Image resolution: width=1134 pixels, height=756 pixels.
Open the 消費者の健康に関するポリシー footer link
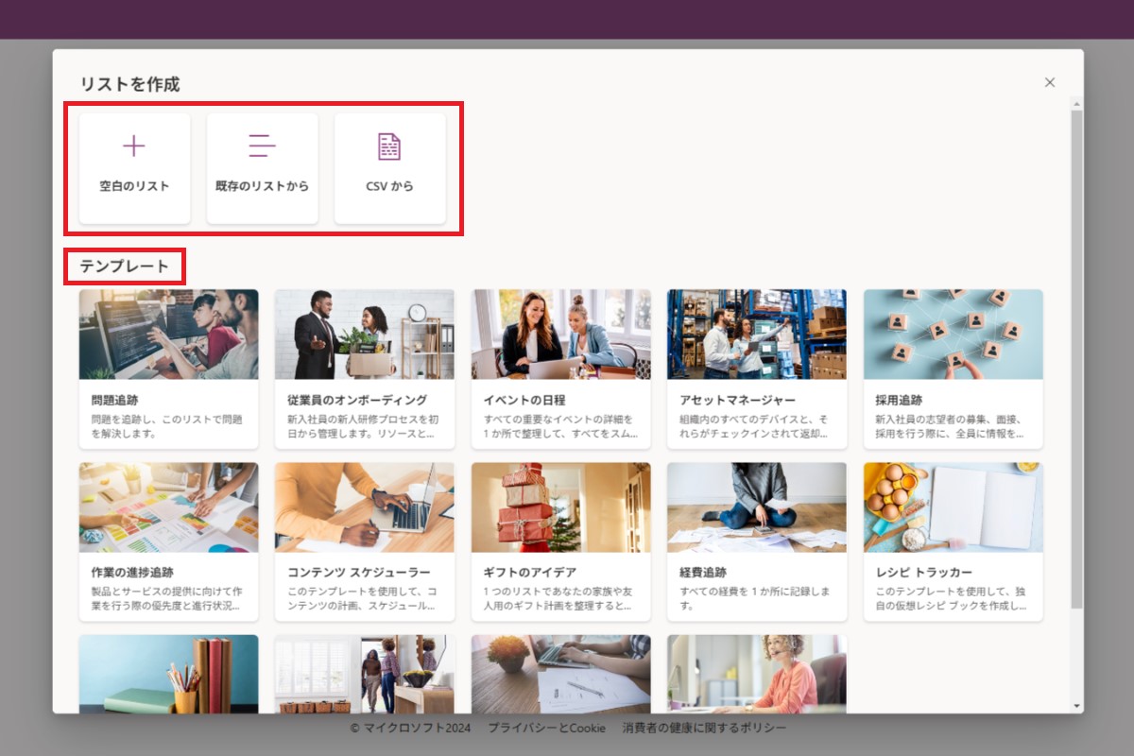704,728
